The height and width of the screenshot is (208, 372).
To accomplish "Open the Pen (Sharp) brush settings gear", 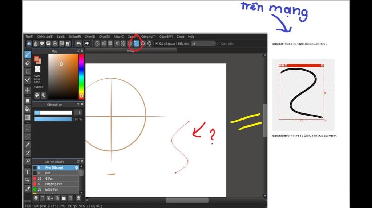I will (x=76, y=167).
